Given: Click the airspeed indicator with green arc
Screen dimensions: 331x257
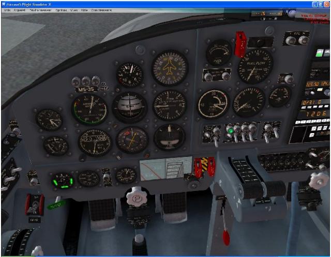Looking at the screenshot, I should [x=89, y=109].
